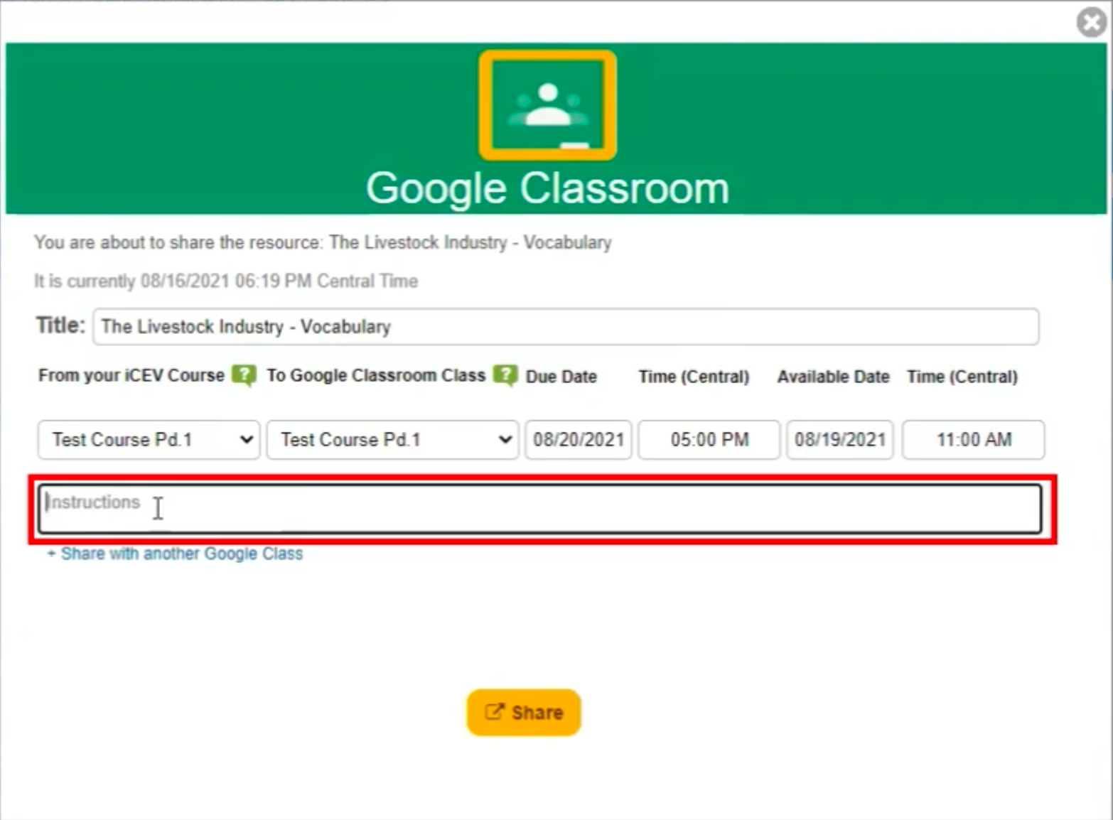Click the Title: label
The width and height of the screenshot is (1113, 820).
(x=60, y=325)
